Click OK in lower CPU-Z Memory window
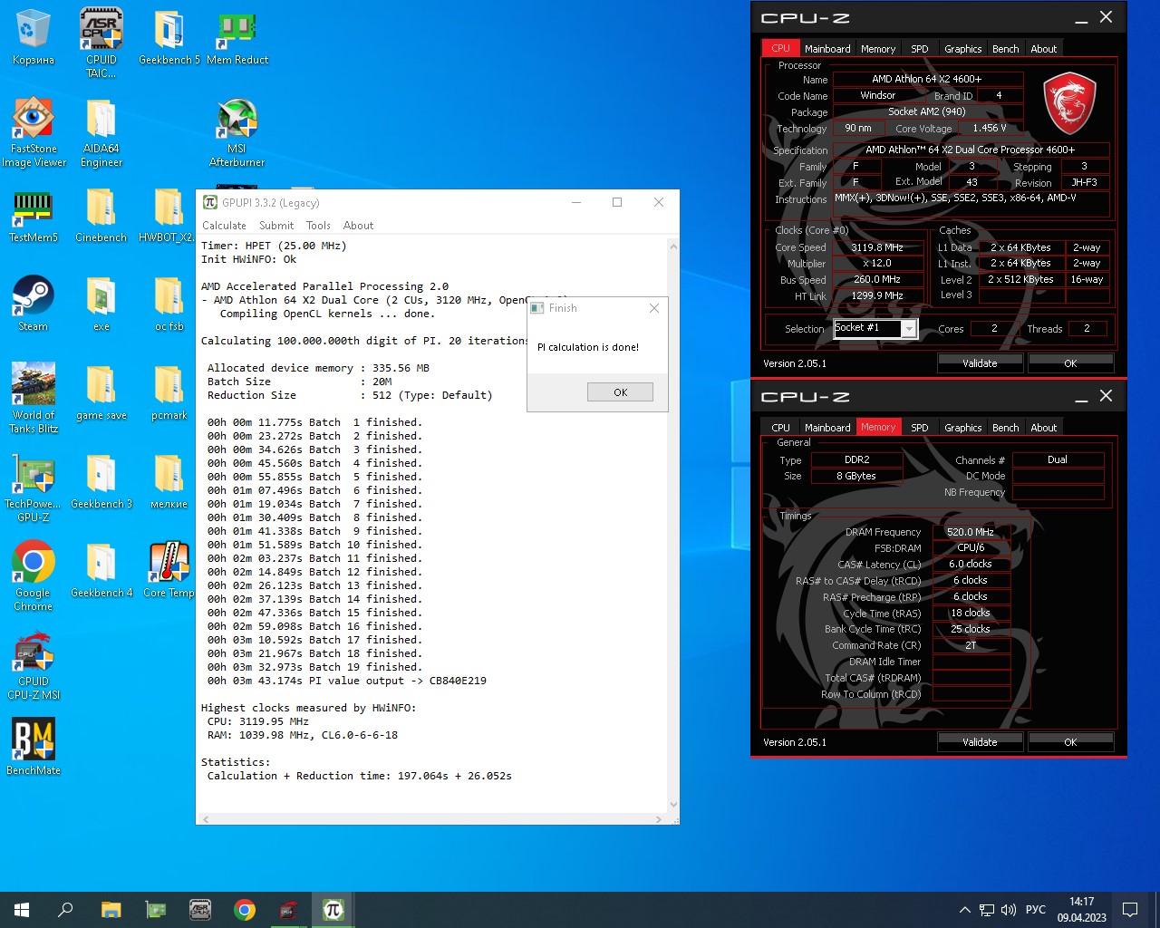This screenshot has width=1160, height=928. coord(1070,742)
